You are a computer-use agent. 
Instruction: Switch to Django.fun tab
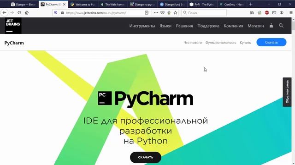tap(172, 4)
